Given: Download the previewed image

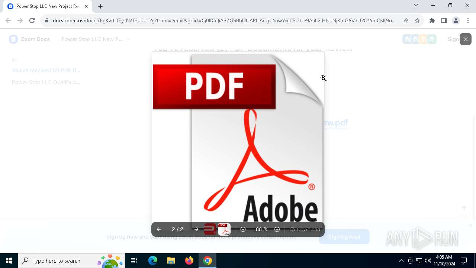Looking at the screenshot, I should pos(305,229).
